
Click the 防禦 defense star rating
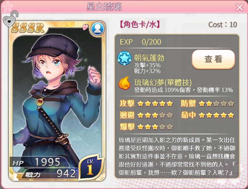click(216, 104)
